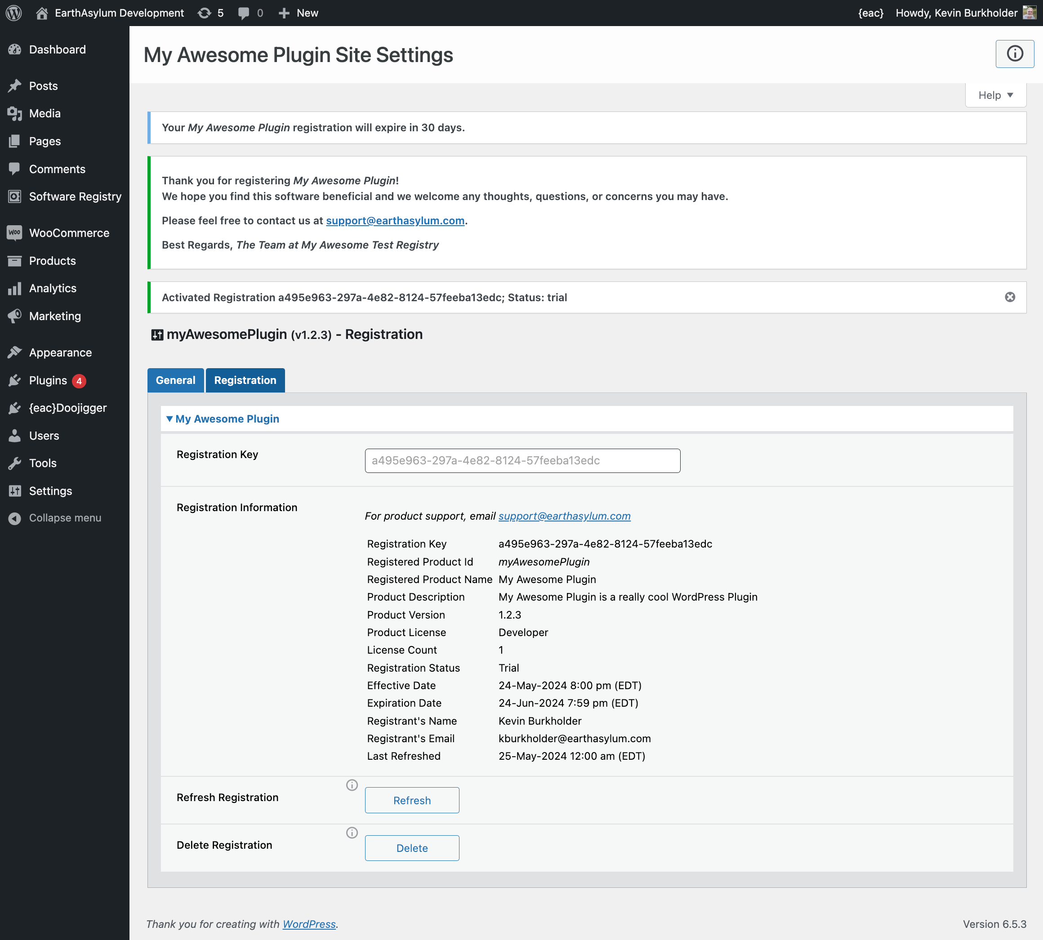This screenshot has height=940, width=1043.
Task: Click the Registration Key input field
Action: point(522,460)
